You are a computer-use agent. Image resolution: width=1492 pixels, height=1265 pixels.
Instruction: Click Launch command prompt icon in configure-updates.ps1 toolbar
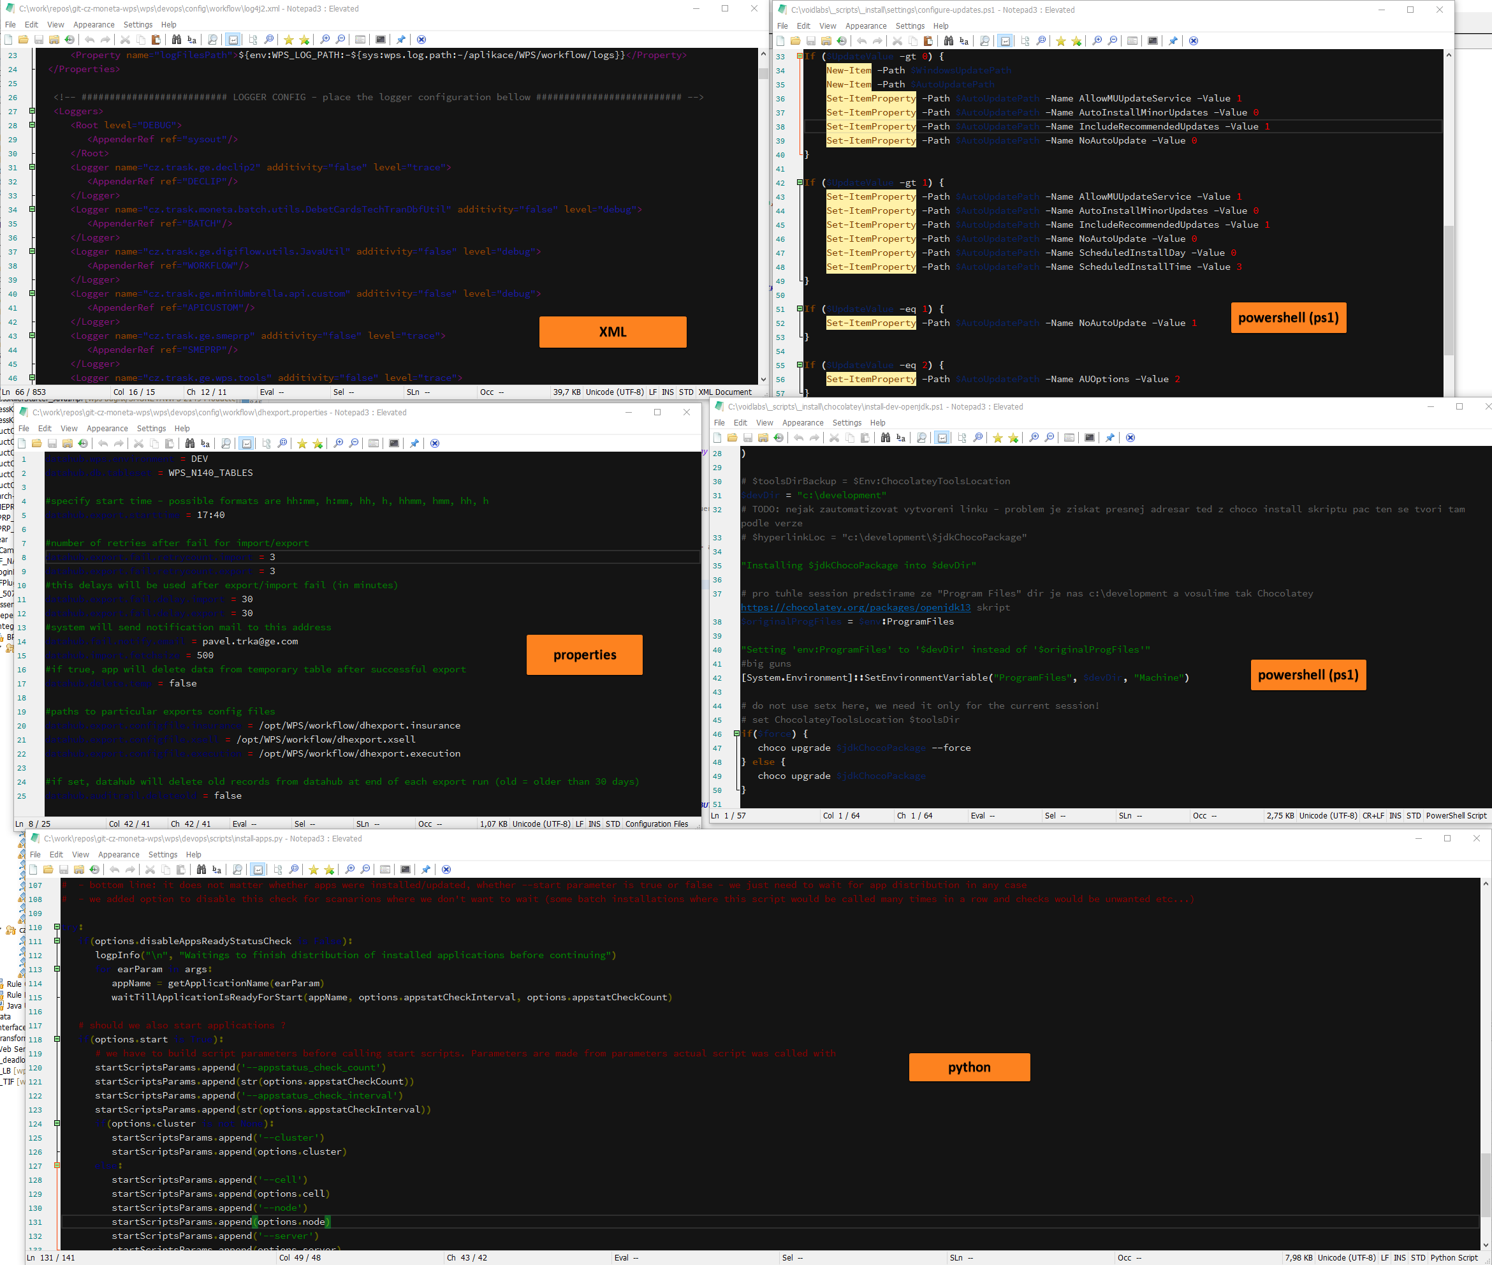[1152, 41]
